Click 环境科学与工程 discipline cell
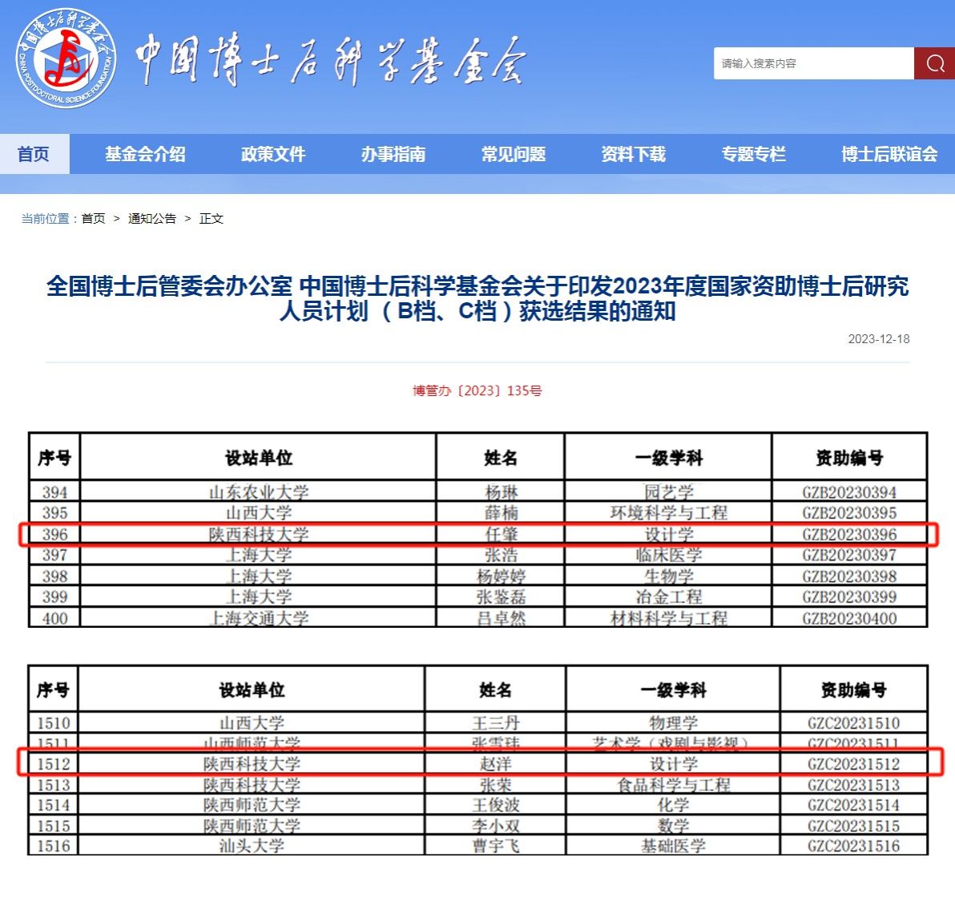Image resolution: width=955 pixels, height=910 pixels. (x=669, y=512)
